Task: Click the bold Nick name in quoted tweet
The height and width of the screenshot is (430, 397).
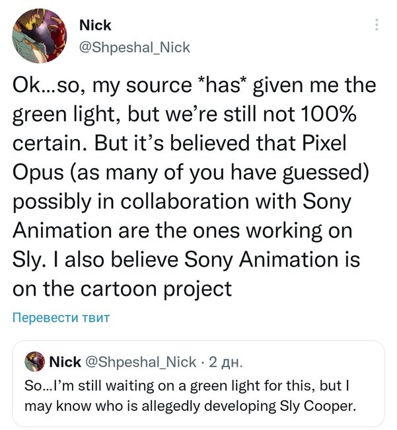Action: 65,361
